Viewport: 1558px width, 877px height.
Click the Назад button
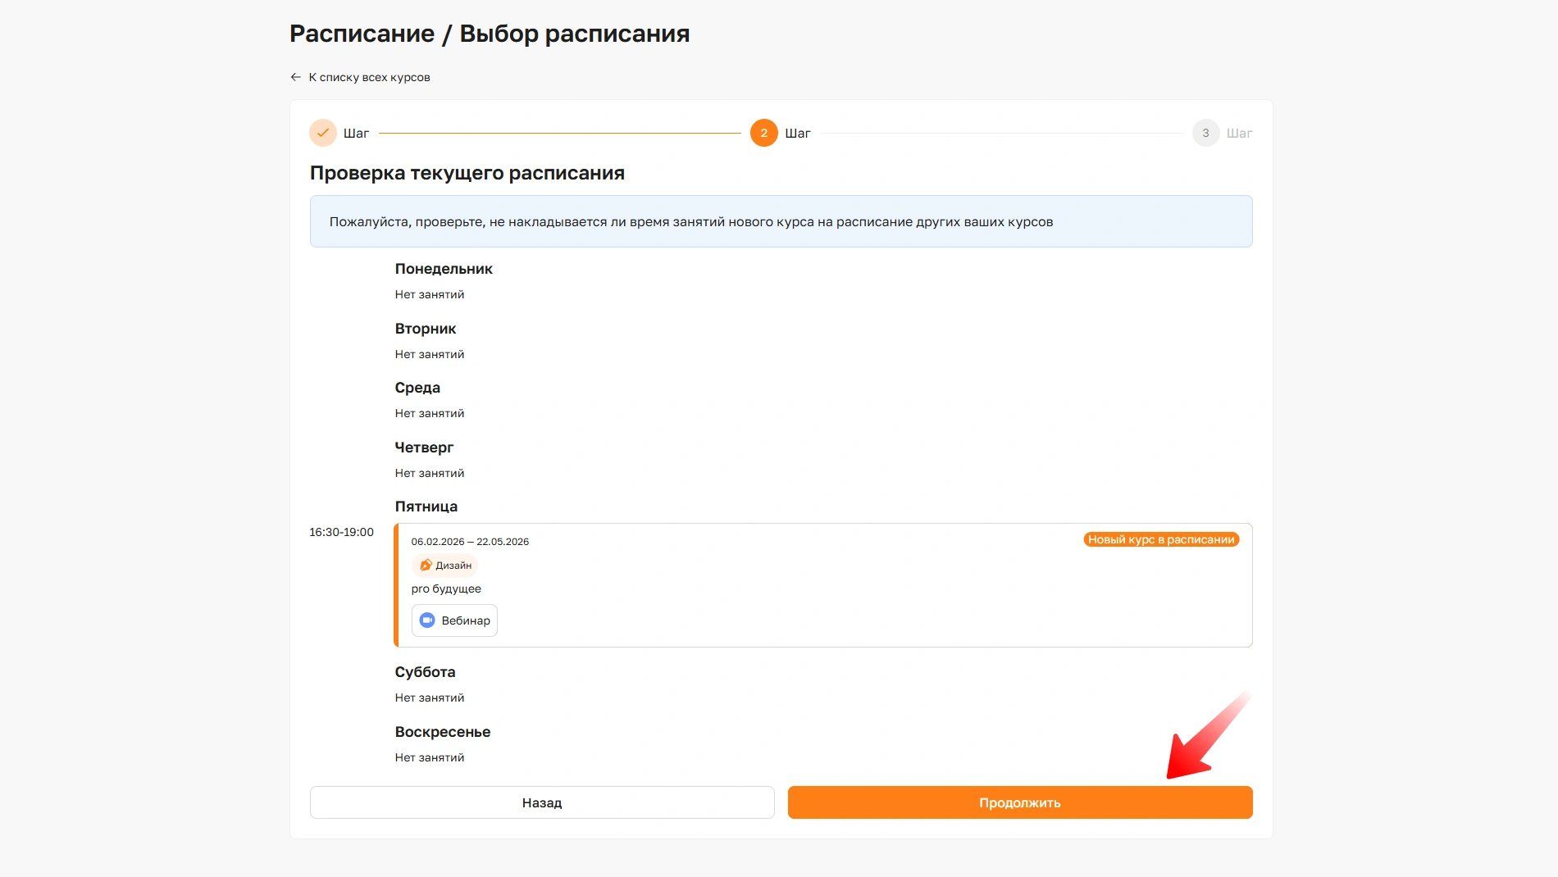coord(542,802)
